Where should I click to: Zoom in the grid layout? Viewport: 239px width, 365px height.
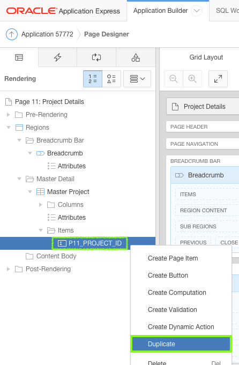(192, 79)
